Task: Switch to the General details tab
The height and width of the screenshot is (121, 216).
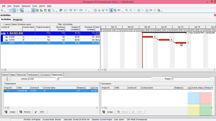Action: 5,75
